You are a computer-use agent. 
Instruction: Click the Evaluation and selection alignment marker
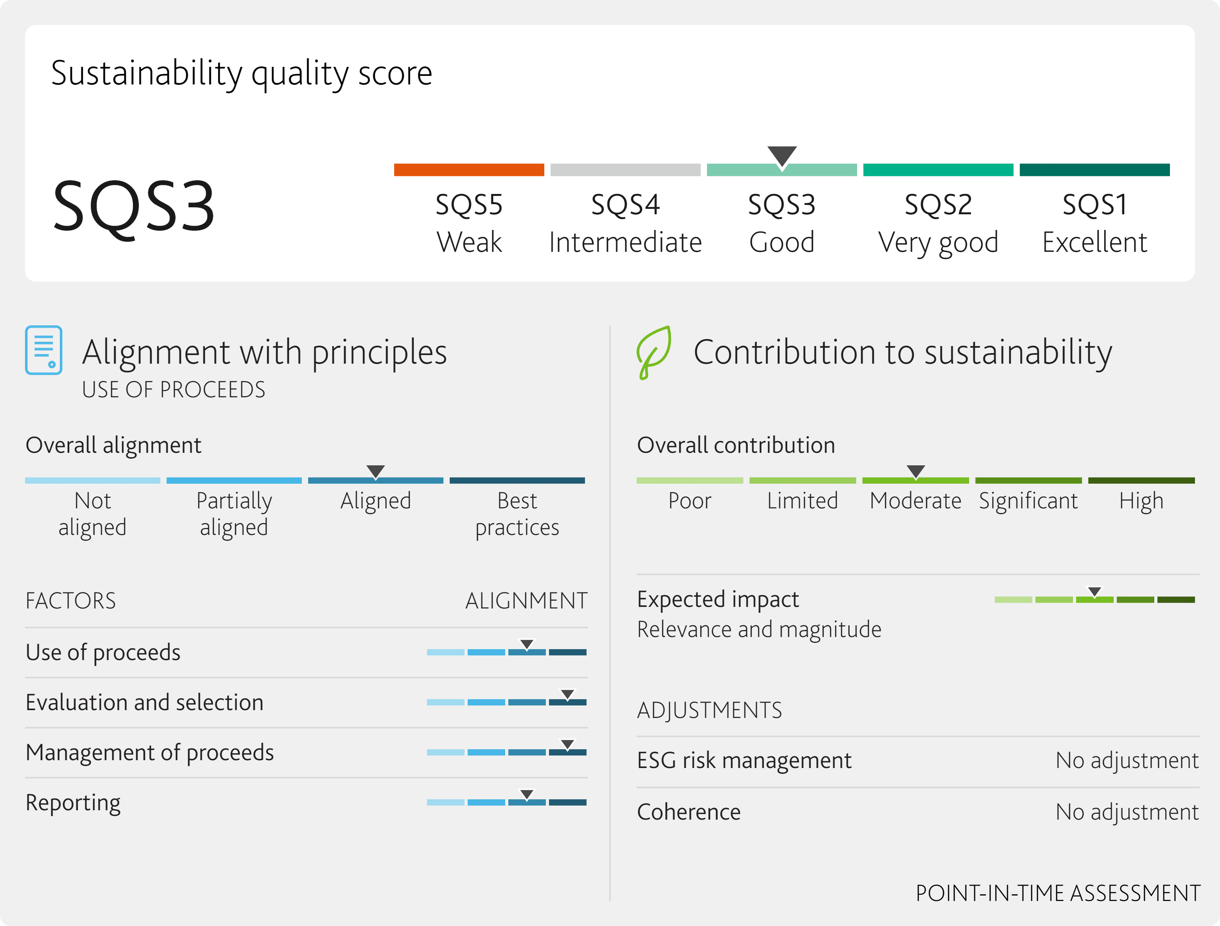(x=567, y=695)
